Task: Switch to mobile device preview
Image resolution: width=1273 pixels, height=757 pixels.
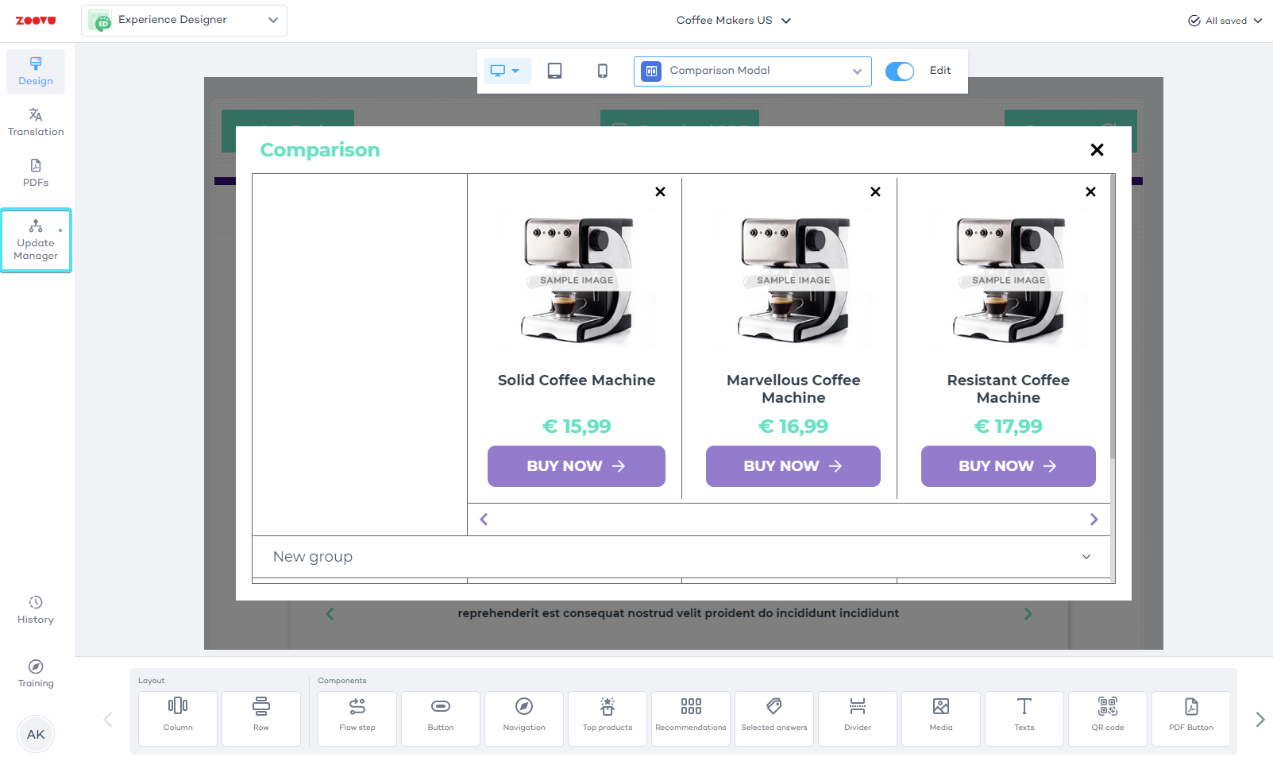Action: coord(603,71)
